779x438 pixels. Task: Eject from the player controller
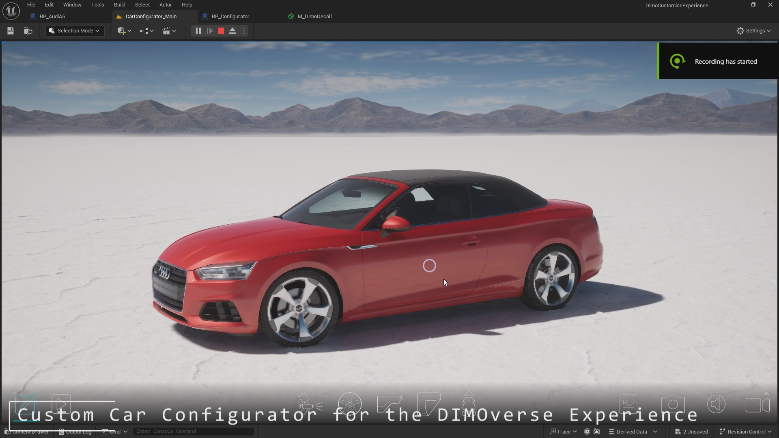232,31
